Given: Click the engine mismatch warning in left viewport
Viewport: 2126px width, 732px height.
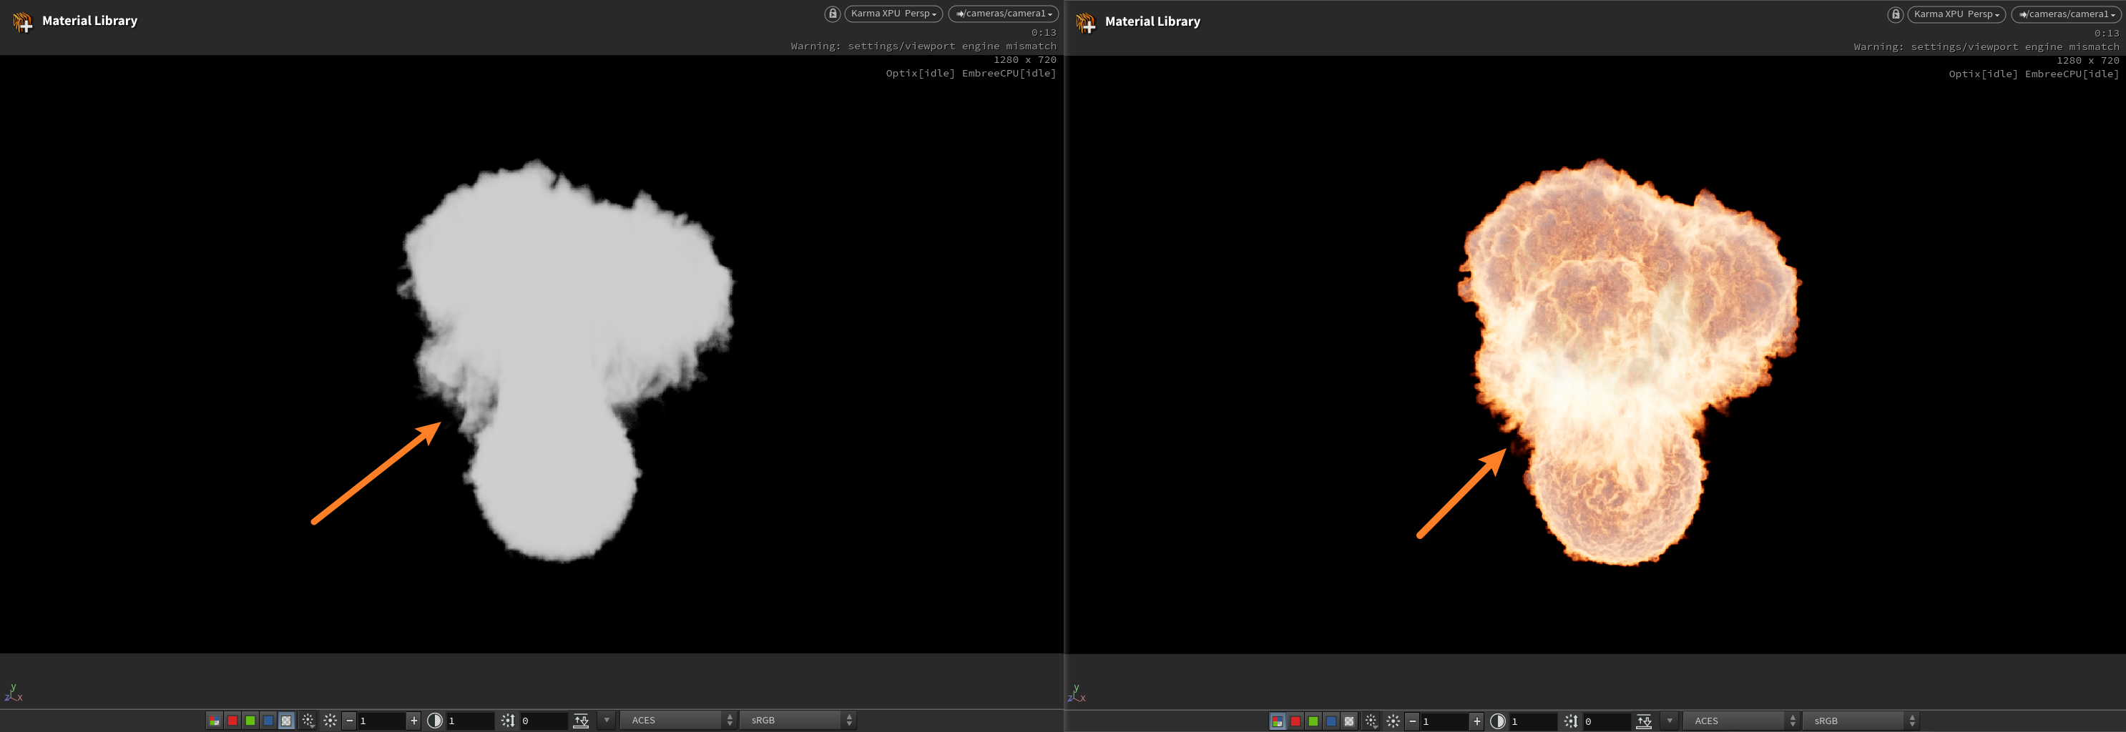Looking at the screenshot, I should point(924,46).
